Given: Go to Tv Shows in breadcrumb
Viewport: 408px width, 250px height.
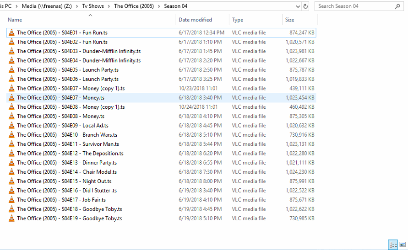Looking at the screenshot, I should 93,6.
